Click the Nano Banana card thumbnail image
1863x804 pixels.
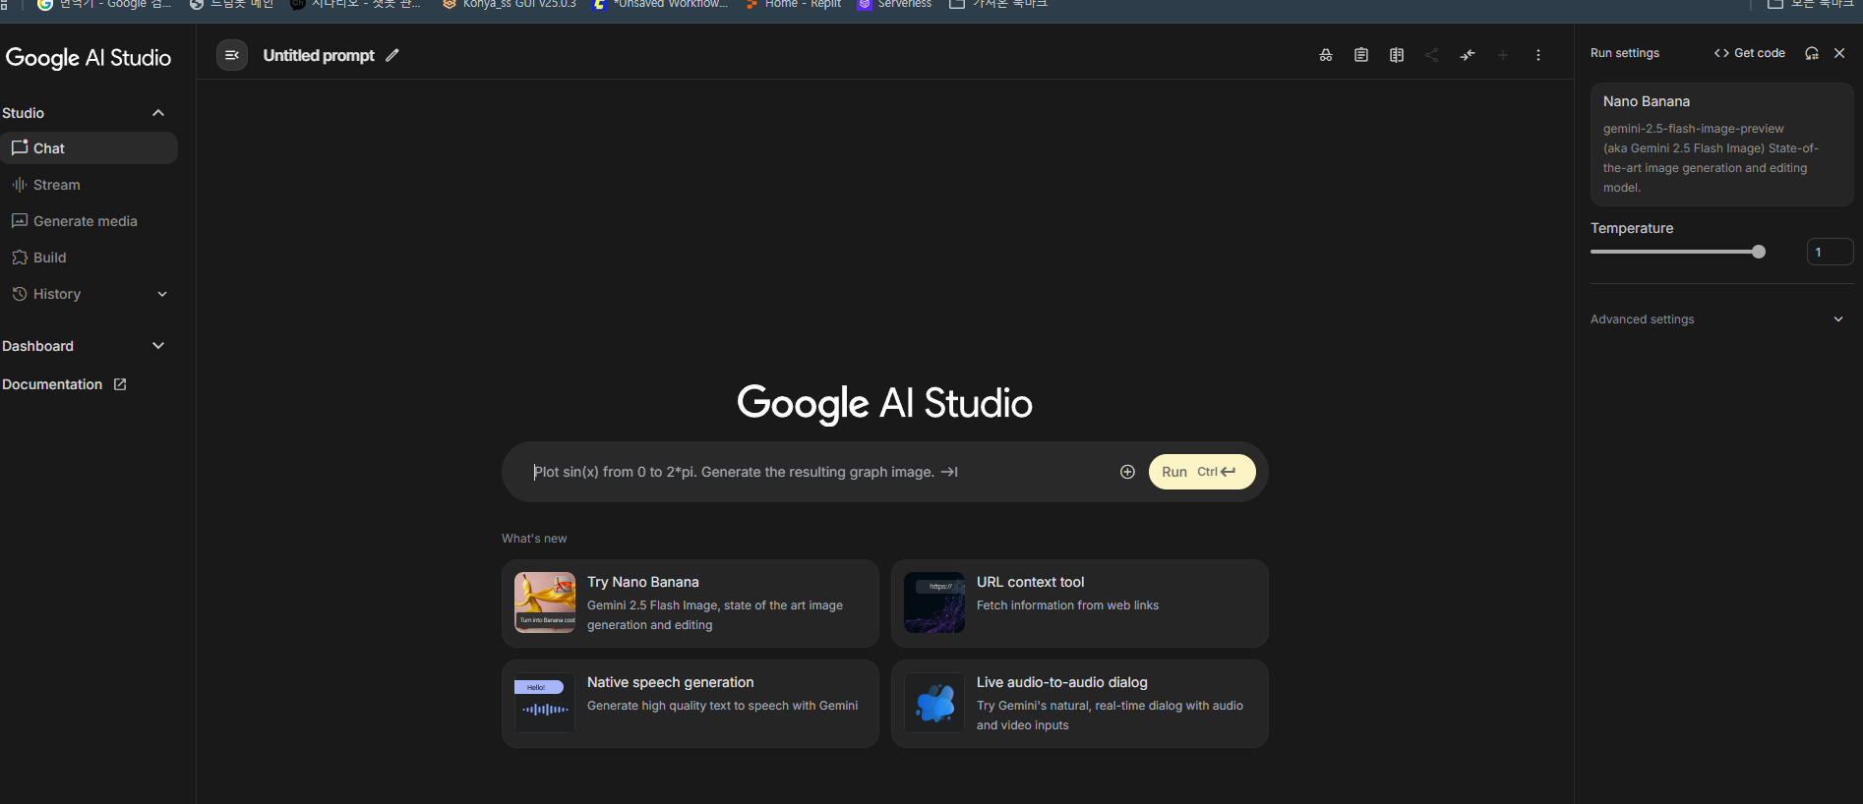tap(545, 603)
